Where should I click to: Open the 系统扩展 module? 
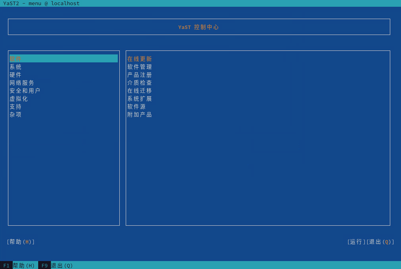pyautogui.click(x=140, y=99)
